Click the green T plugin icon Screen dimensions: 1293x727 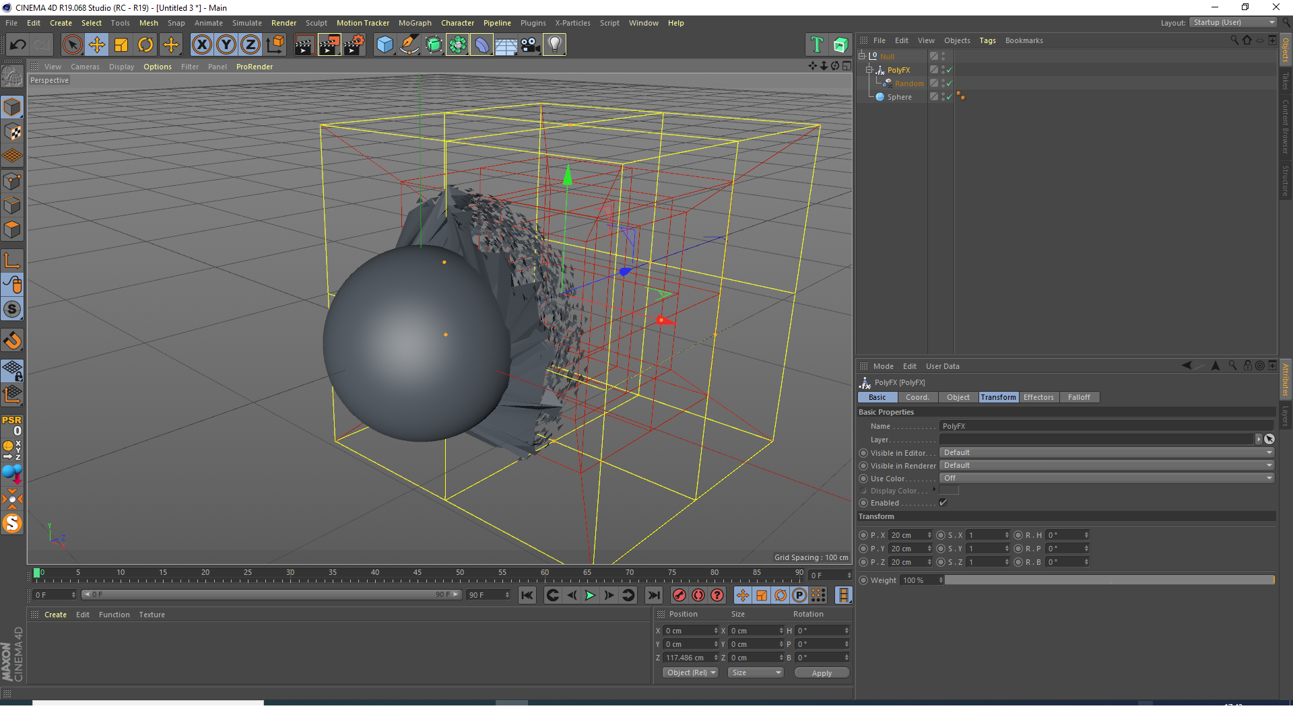(x=816, y=45)
